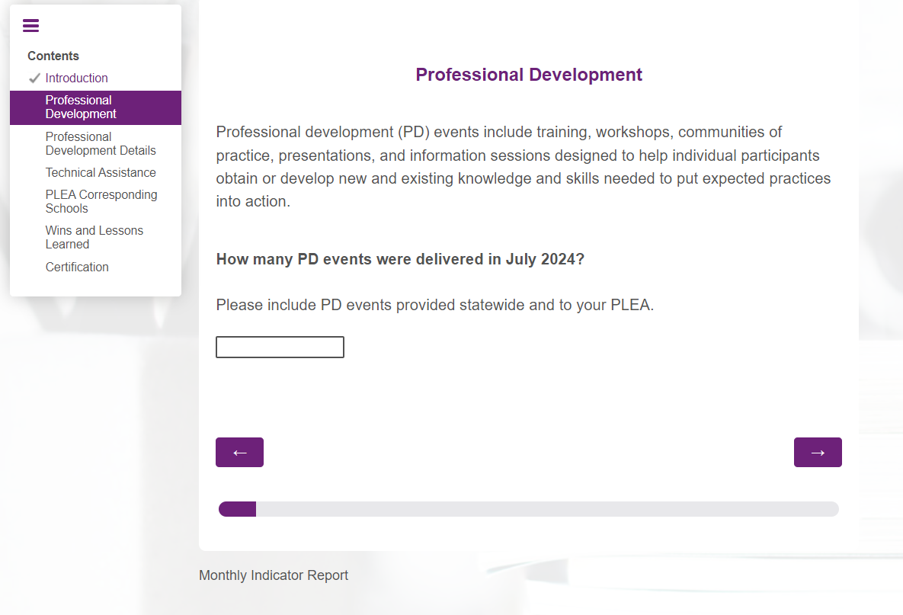Viewport: 903px width, 615px height.
Task: Select the highlighted Professional Development item
Action: point(81,107)
